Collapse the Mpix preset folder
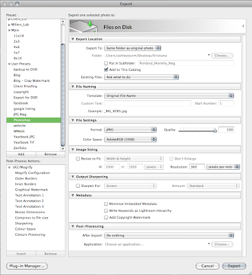Viewport: 252px width, 275px height. (x=9, y=30)
